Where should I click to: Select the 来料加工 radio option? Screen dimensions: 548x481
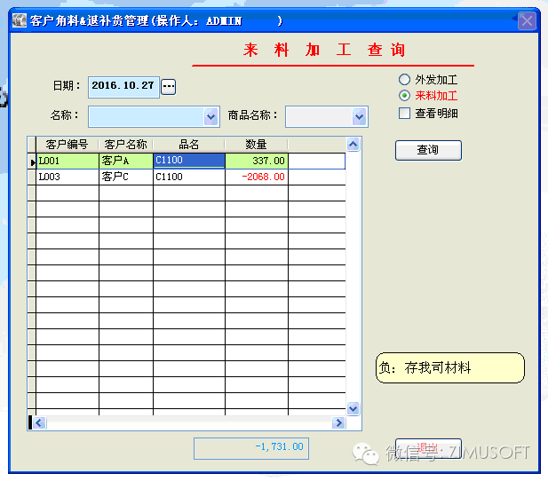coord(405,96)
